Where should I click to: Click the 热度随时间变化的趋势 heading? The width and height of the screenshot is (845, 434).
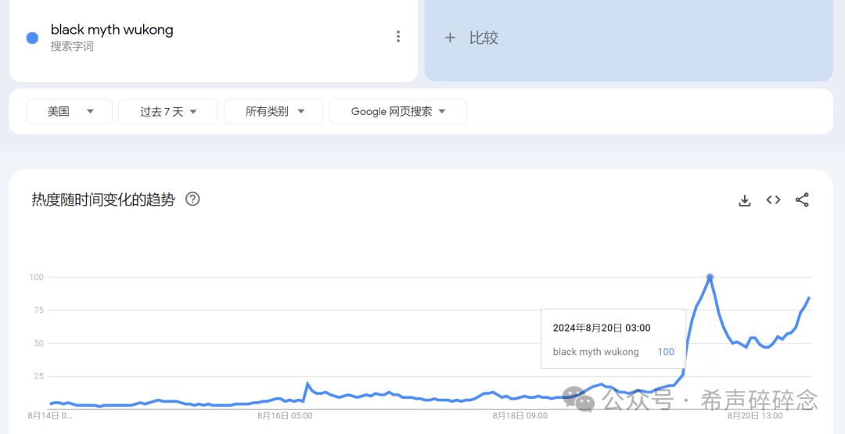click(x=103, y=199)
